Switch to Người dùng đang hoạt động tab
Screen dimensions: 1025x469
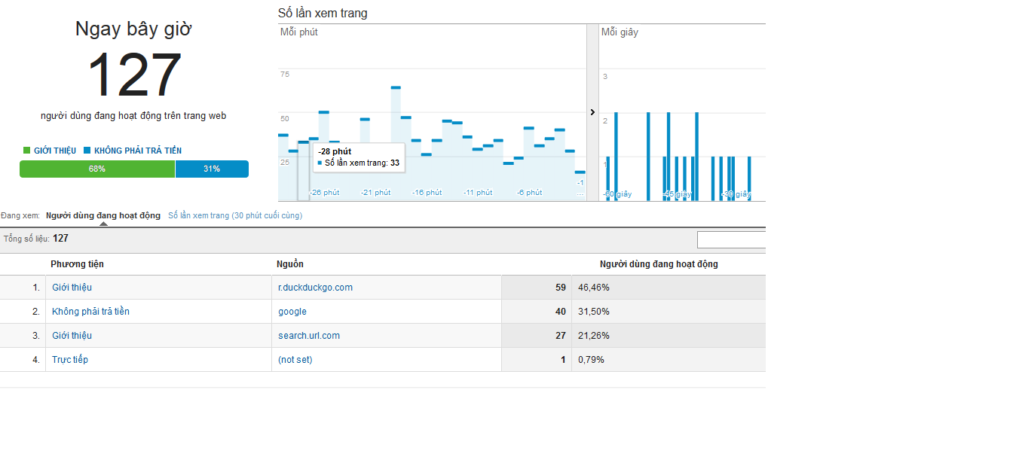[103, 215]
